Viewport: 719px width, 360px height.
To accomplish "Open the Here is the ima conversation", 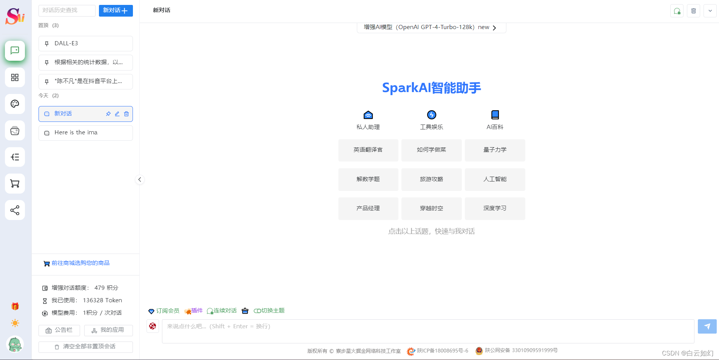I will tap(86, 133).
